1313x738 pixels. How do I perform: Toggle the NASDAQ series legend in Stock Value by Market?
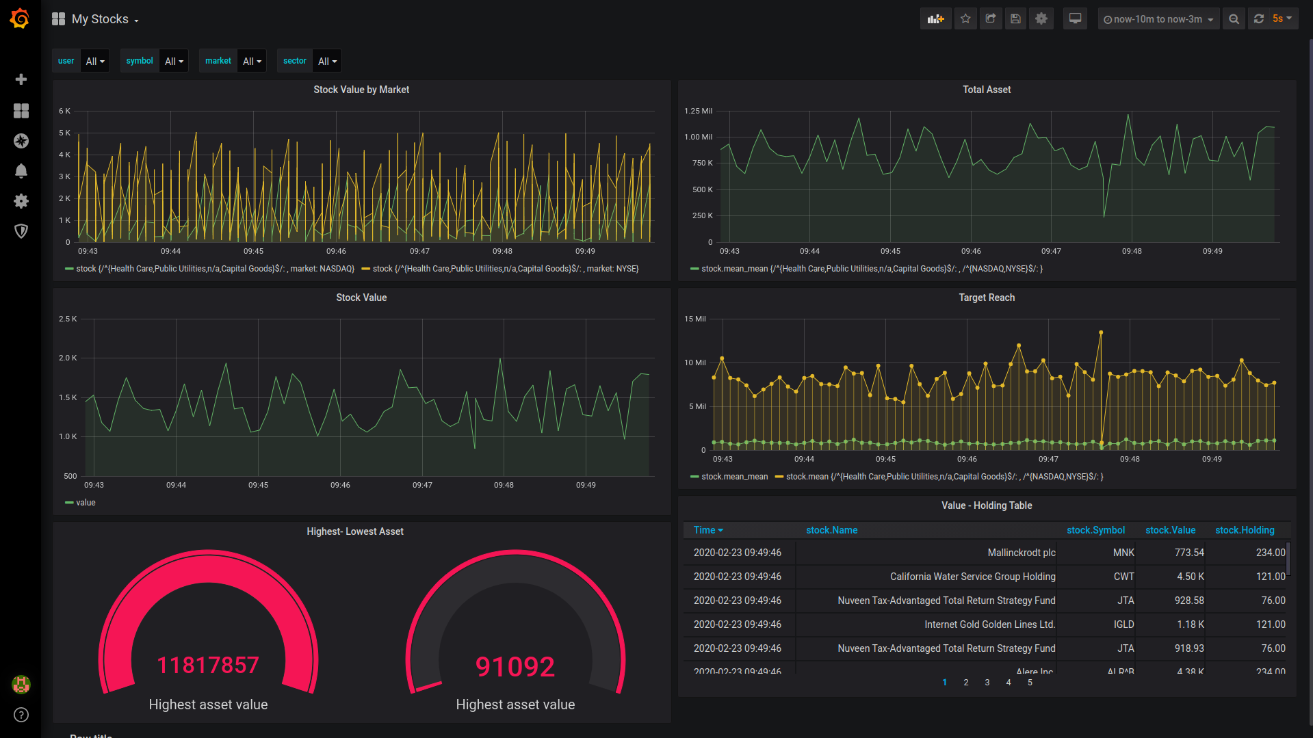[210, 269]
